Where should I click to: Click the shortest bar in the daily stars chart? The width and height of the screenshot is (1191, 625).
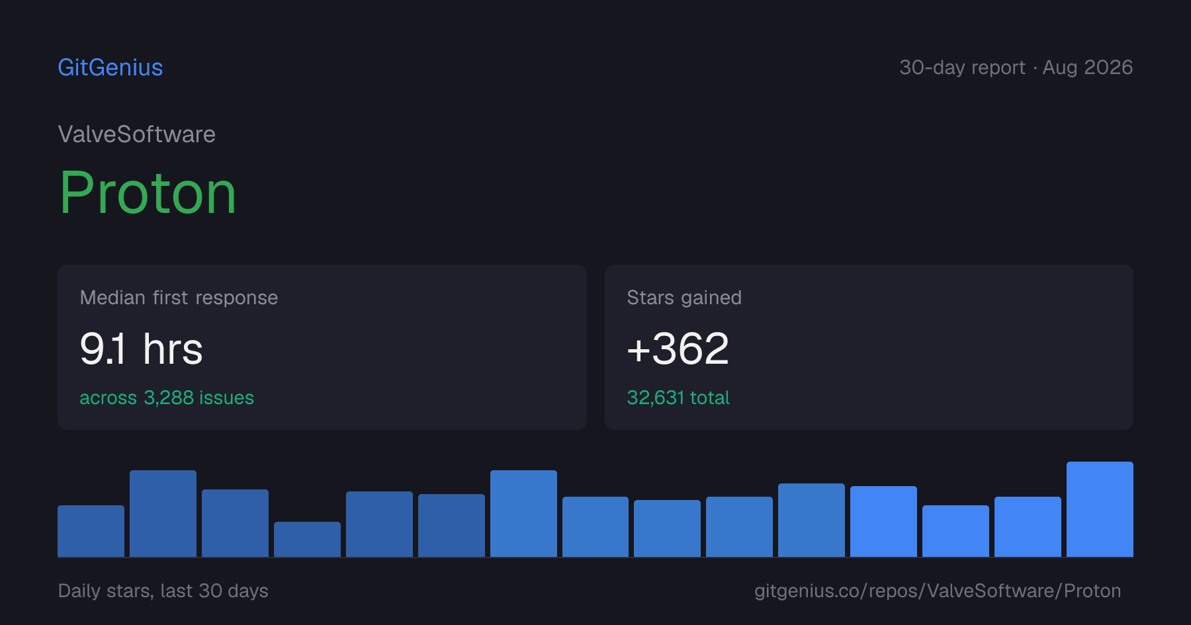coord(307,540)
